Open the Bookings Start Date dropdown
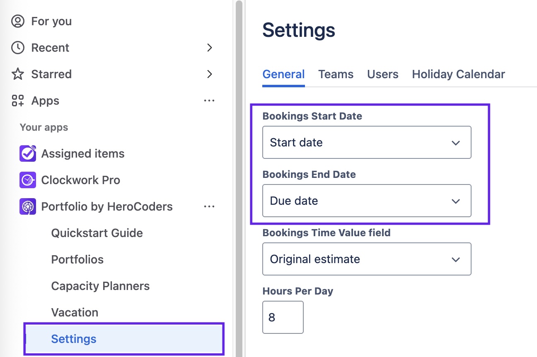Viewport: 537px width, 357px height. [367, 143]
